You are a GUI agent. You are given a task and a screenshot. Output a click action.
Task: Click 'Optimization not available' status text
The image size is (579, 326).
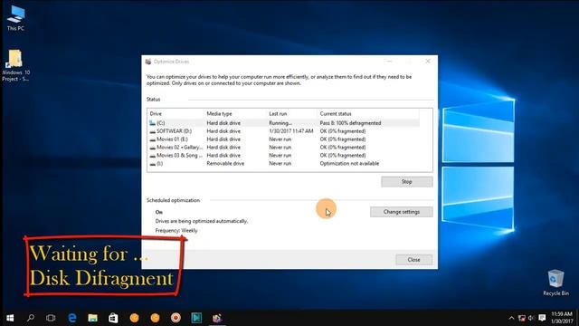(x=349, y=163)
